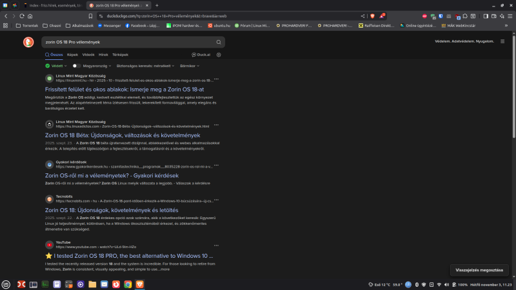Open the volume tray icon
516x290 pixels.
(x=446, y=285)
